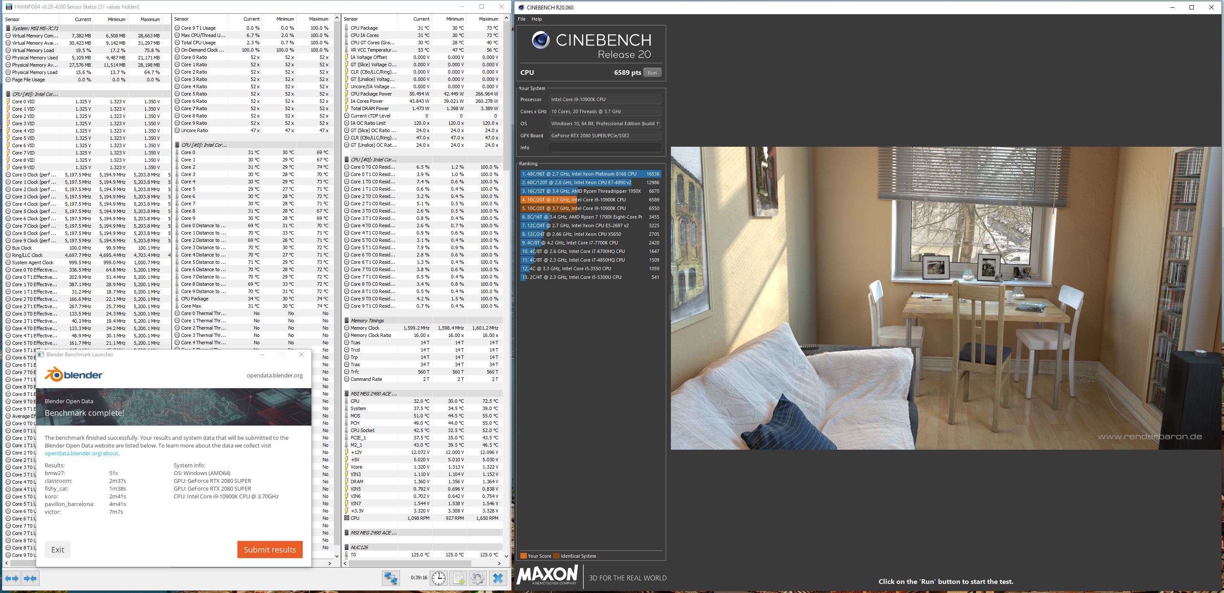The image size is (1224, 593).
Task: Open the opendata.blender.org/about link
Action: [81, 453]
